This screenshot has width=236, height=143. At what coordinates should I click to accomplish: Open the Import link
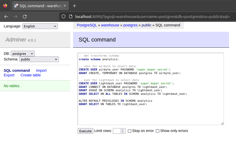(x=41, y=70)
